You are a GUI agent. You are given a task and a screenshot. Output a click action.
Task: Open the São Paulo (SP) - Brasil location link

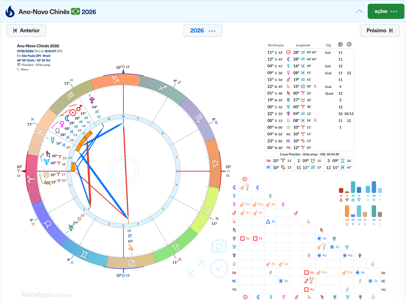coord(36,55)
